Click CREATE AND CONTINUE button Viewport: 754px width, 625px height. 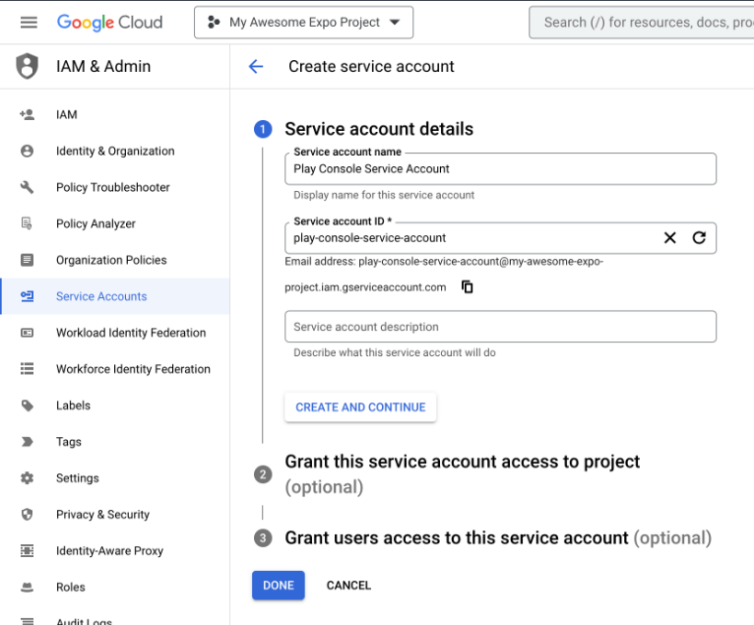click(360, 407)
